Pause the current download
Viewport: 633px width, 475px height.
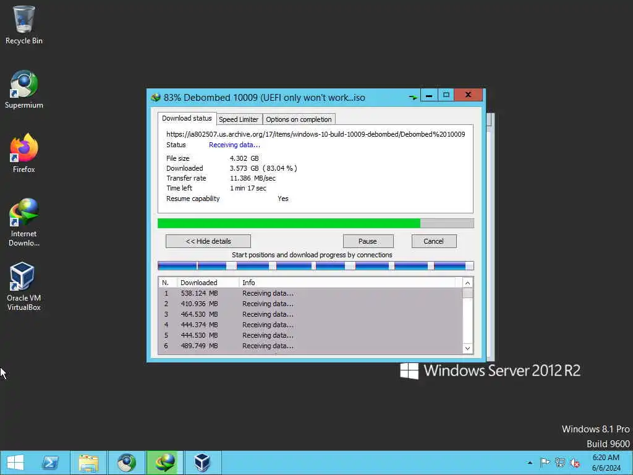[x=368, y=241]
